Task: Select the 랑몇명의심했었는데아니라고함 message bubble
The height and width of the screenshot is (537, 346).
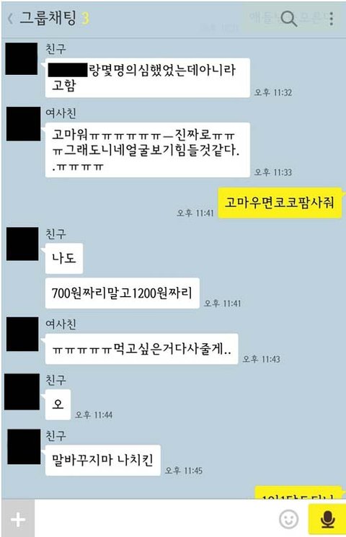Action: click(x=147, y=78)
